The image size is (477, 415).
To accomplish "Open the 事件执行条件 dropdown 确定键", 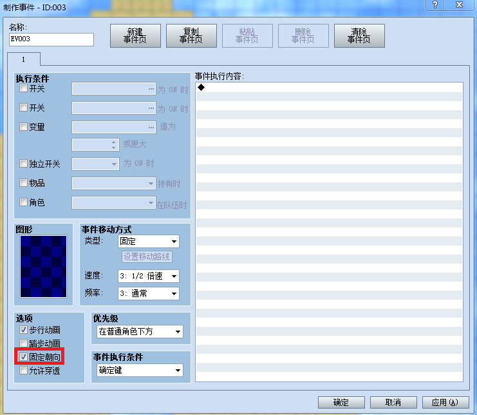I will click(140, 371).
